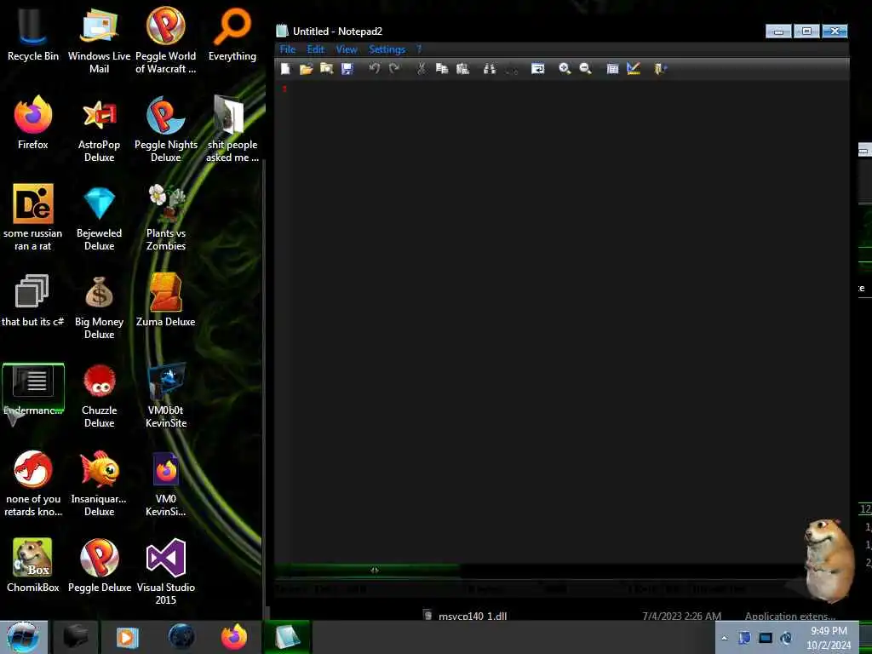Viewport: 872px width, 654px height.
Task: Select the Peggle Nights Deluxe desktop icon
Action: coord(166,129)
